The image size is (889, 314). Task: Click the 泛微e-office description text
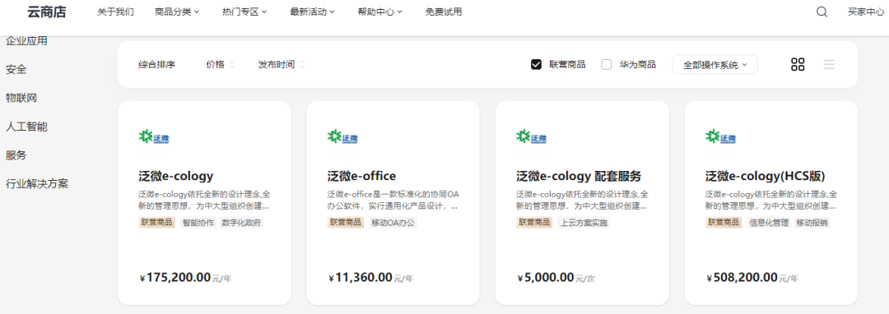pyautogui.click(x=393, y=201)
